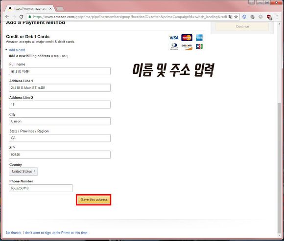Click the red shield extension icon
Image resolution: width=284 pixels, height=241 pixels.
(x=269, y=17)
